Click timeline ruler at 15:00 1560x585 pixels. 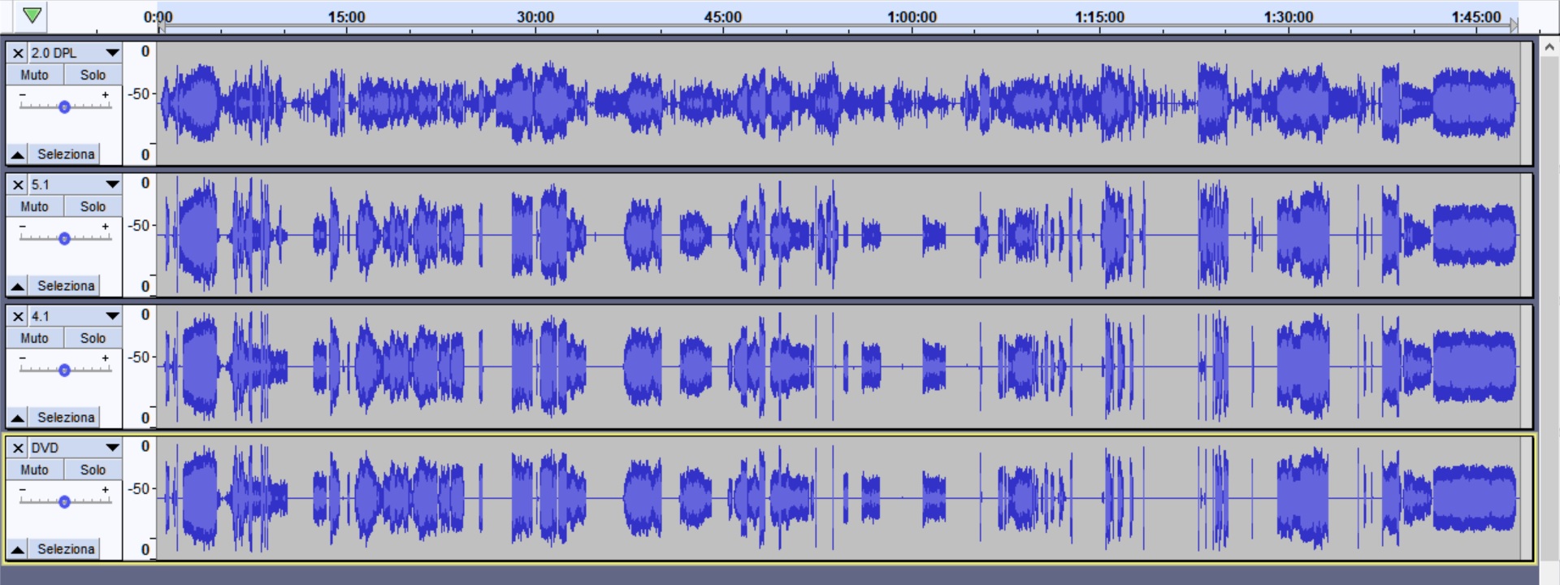click(x=347, y=18)
